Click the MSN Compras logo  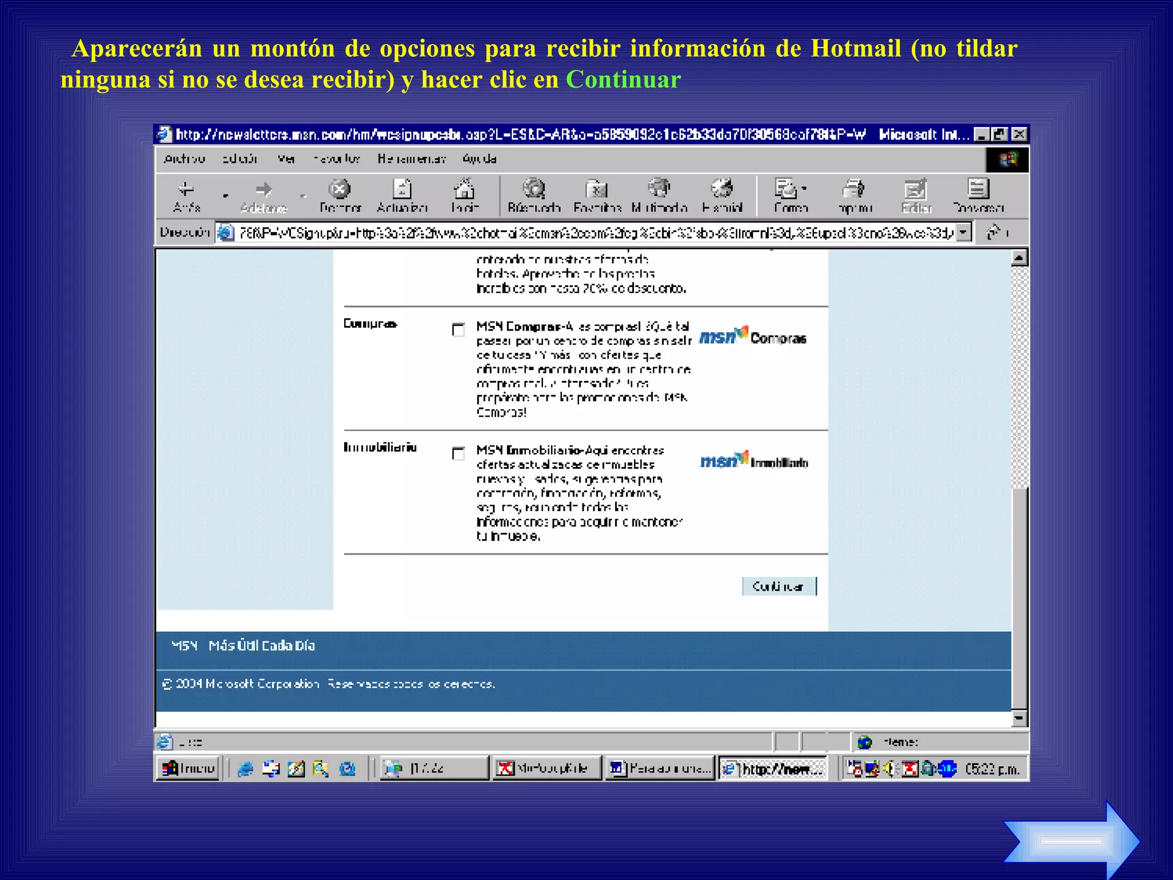(753, 336)
